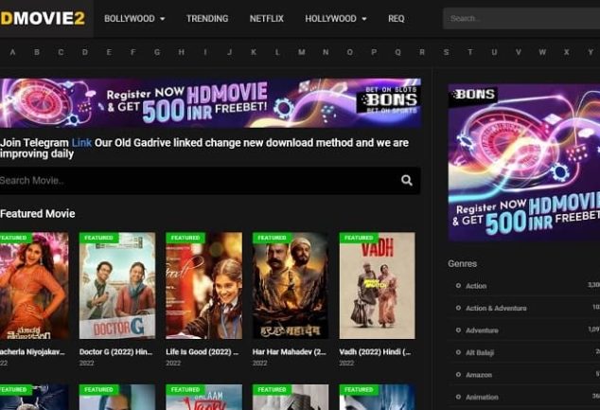This screenshot has width=600, height=410.
Task: Click the top navigation Search field
Action: tap(521, 18)
